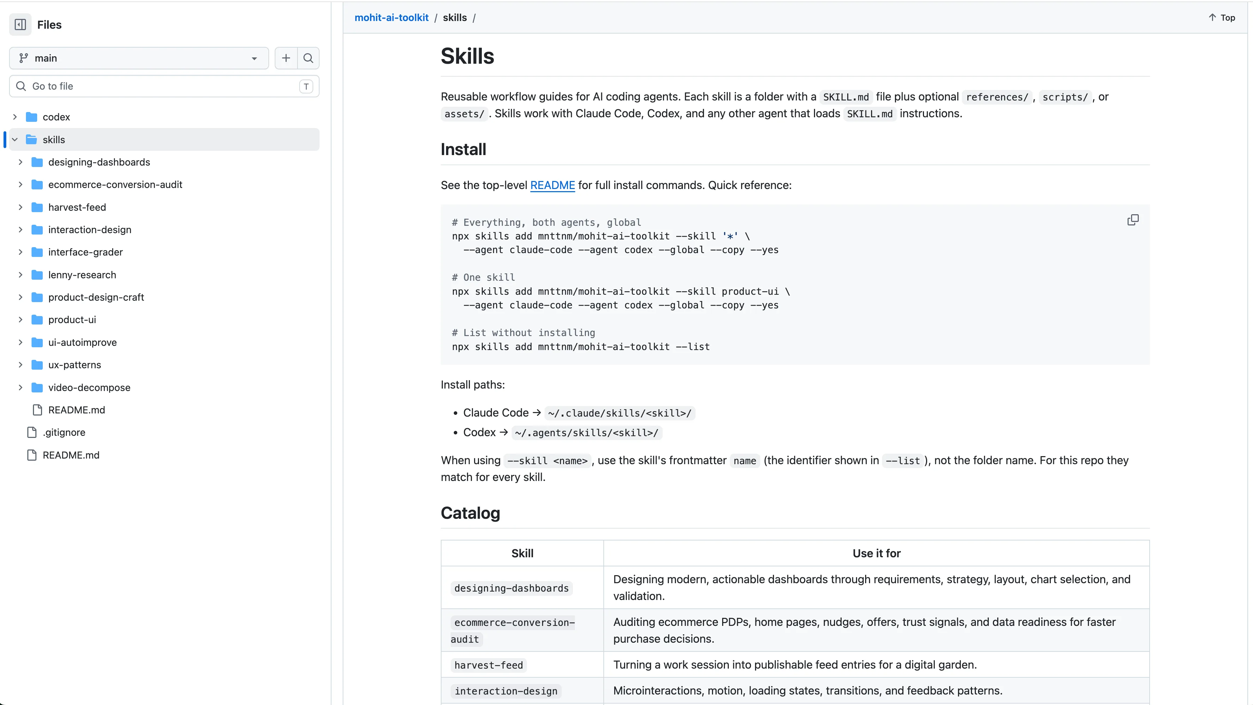Expand product-design-craft folder chevron
The width and height of the screenshot is (1253, 705).
click(20, 297)
